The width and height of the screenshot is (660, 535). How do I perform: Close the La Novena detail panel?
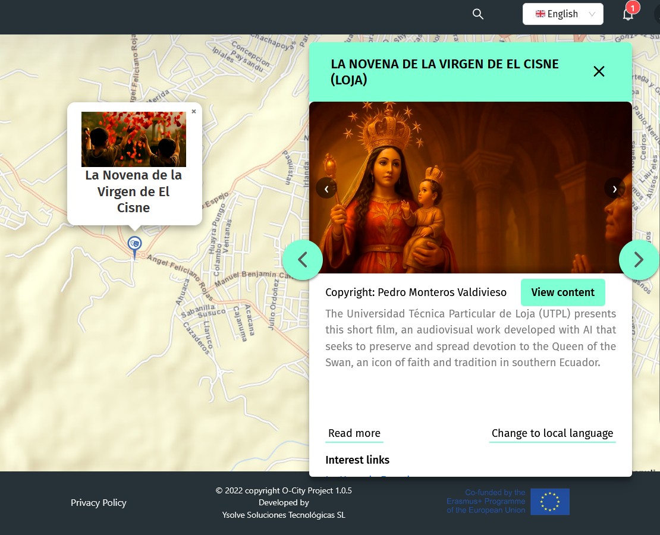[x=599, y=71]
